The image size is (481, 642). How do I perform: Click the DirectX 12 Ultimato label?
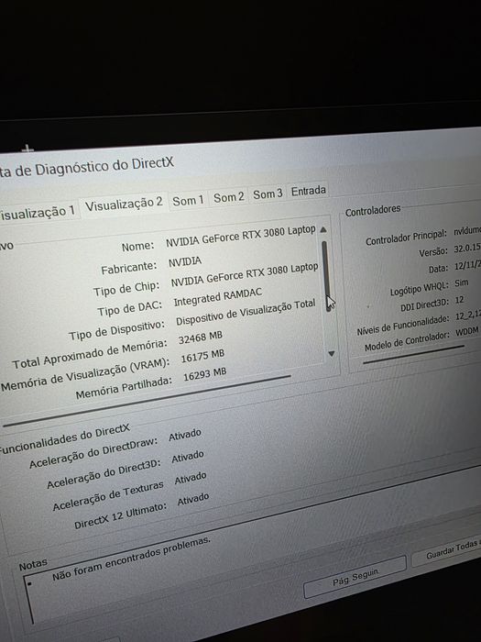point(120,515)
